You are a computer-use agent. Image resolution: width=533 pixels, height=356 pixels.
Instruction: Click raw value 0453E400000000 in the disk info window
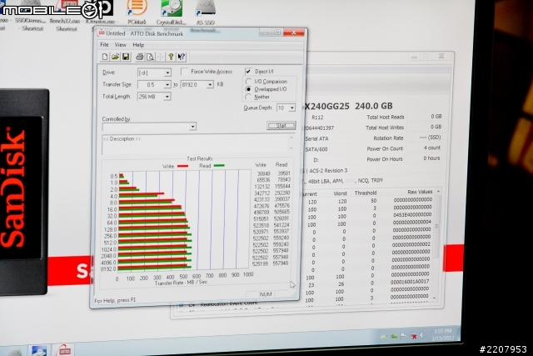click(412, 215)
